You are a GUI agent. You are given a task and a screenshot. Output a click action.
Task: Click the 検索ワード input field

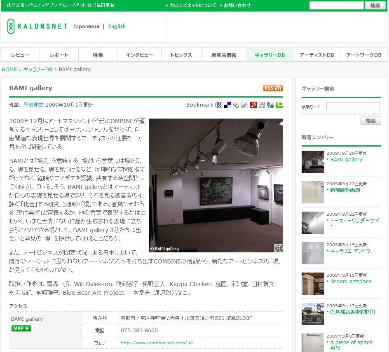[353, 106]
